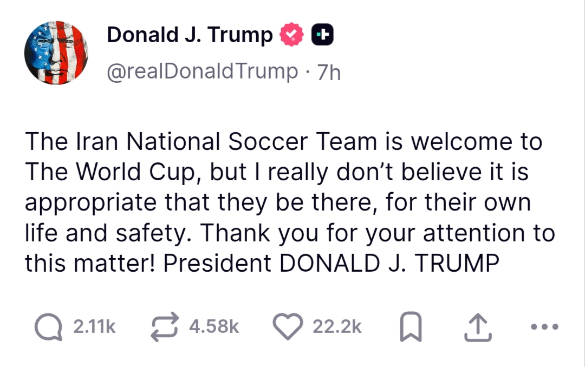This screenshot has height=367, width=585.
Task: Click the share upload icon
Action: tap(478, 328)
